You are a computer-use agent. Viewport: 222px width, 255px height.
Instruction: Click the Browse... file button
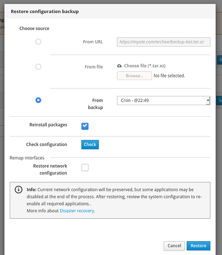click(134, 75)
